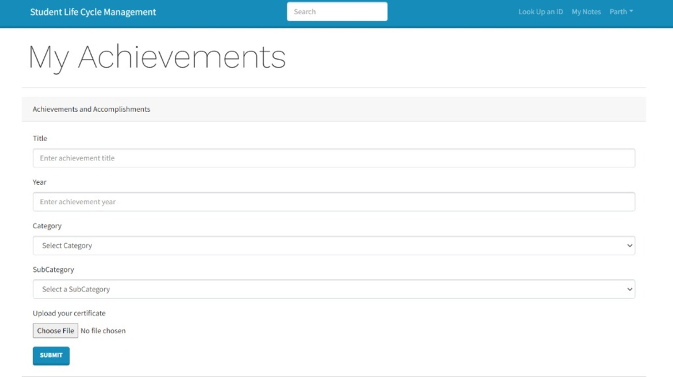This screenshot has width=673, height=377.
Task: Click Choose File to upload a certificate
Action: click(x=55, y=330)
